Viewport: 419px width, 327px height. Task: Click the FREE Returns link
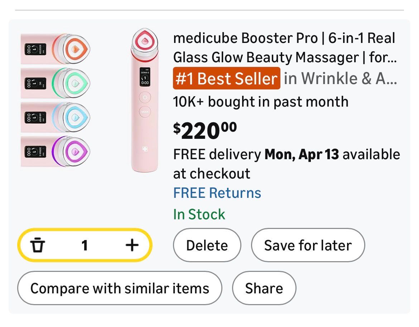click(x=217, y=193)
